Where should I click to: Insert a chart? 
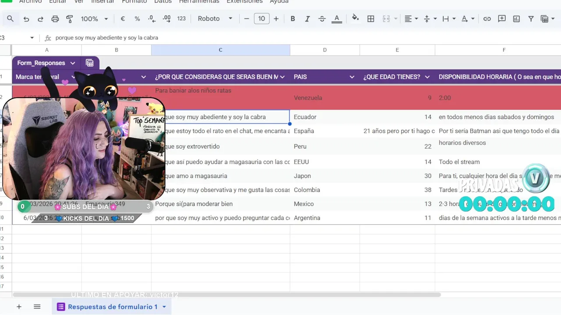point(516,19)
